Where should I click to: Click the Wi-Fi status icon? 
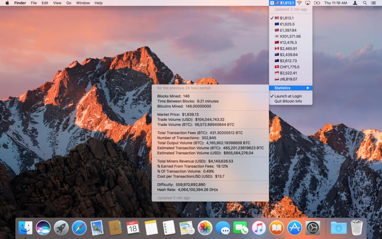299,3
